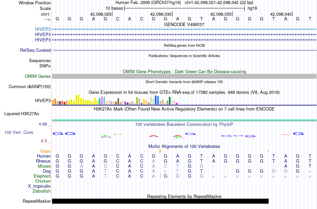This screenshot has height=209, width=317.
Task: Click the Mouse alignment row label
Action: coord(44,166)
